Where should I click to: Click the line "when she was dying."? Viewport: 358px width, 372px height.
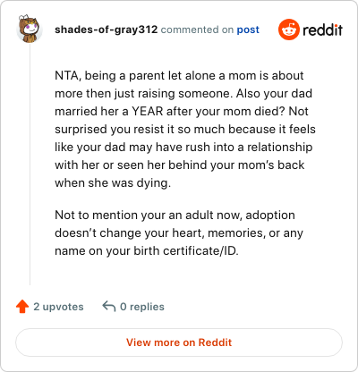[113, 183]
